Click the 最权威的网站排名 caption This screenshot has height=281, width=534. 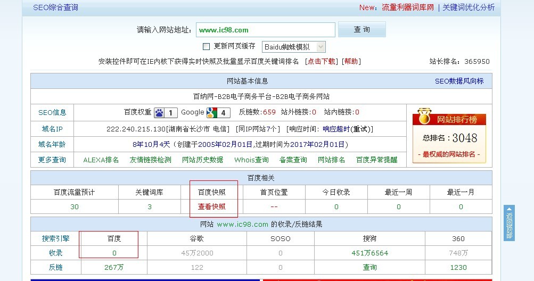[x=449, y=154]
